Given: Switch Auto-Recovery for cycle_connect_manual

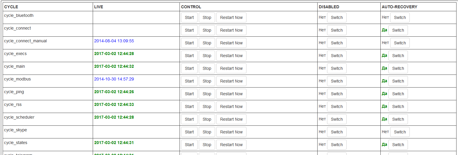Looking at the screenshot, I should [x=400, y=43].
